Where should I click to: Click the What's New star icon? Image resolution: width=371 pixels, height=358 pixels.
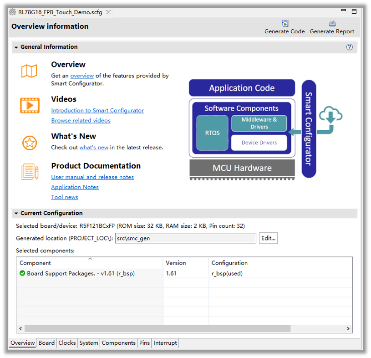coord(30,143)
